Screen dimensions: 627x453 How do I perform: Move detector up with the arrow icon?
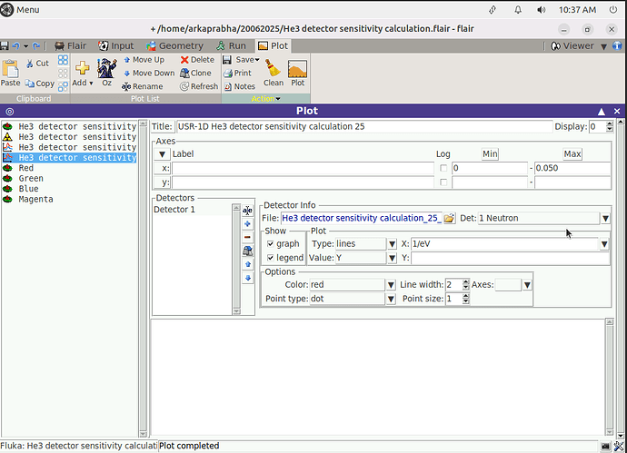247,264
